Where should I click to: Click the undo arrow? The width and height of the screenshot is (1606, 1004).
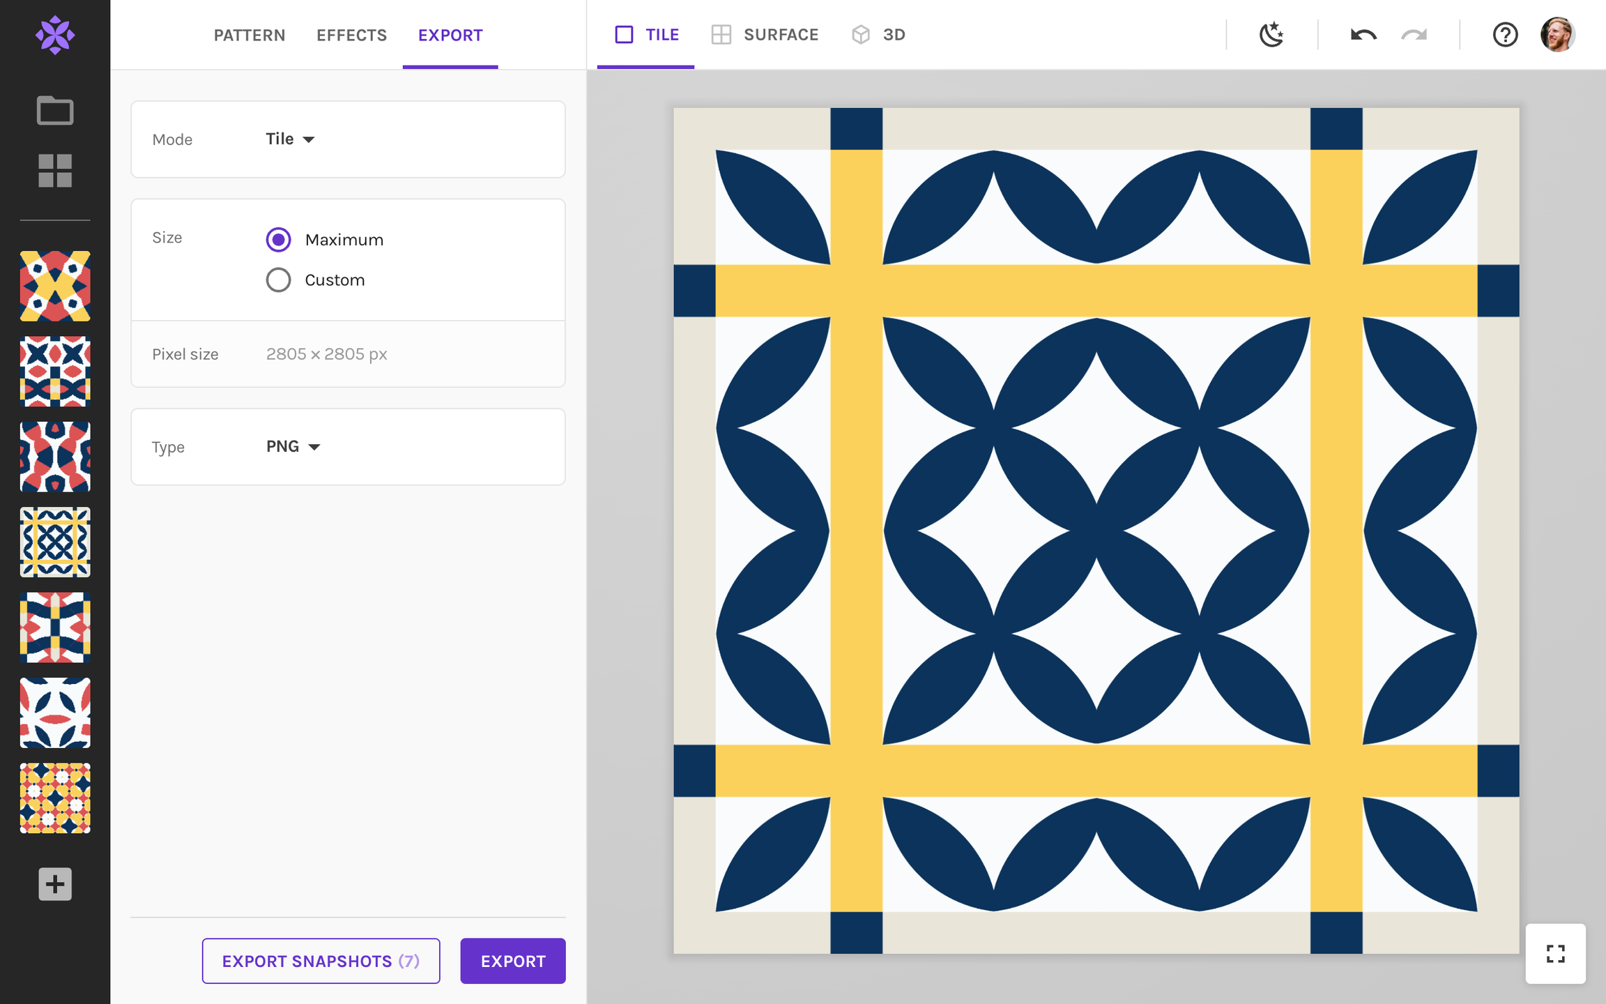pyautogui.click(x=1363, y=35)
